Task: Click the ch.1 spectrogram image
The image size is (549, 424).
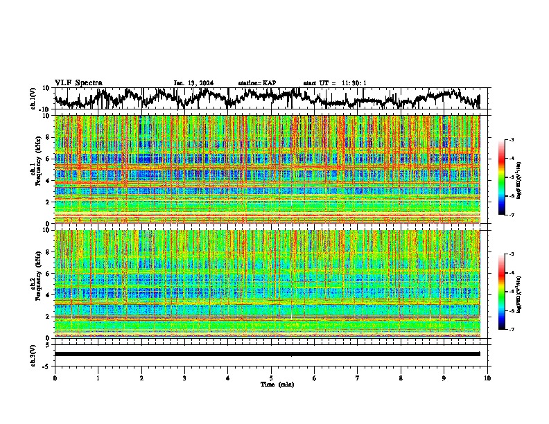Action: tap(268, 169)
